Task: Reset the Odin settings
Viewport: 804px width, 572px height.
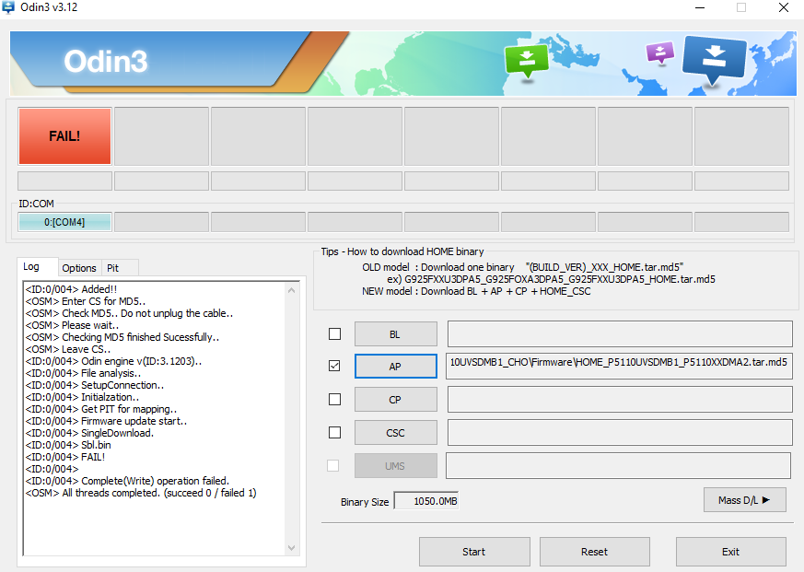Action: 595,552
